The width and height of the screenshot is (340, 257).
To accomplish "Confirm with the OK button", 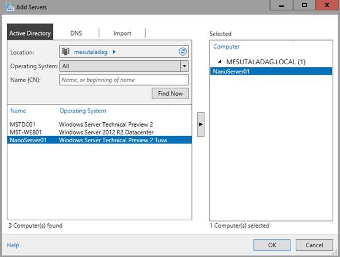I will [272, 245].
